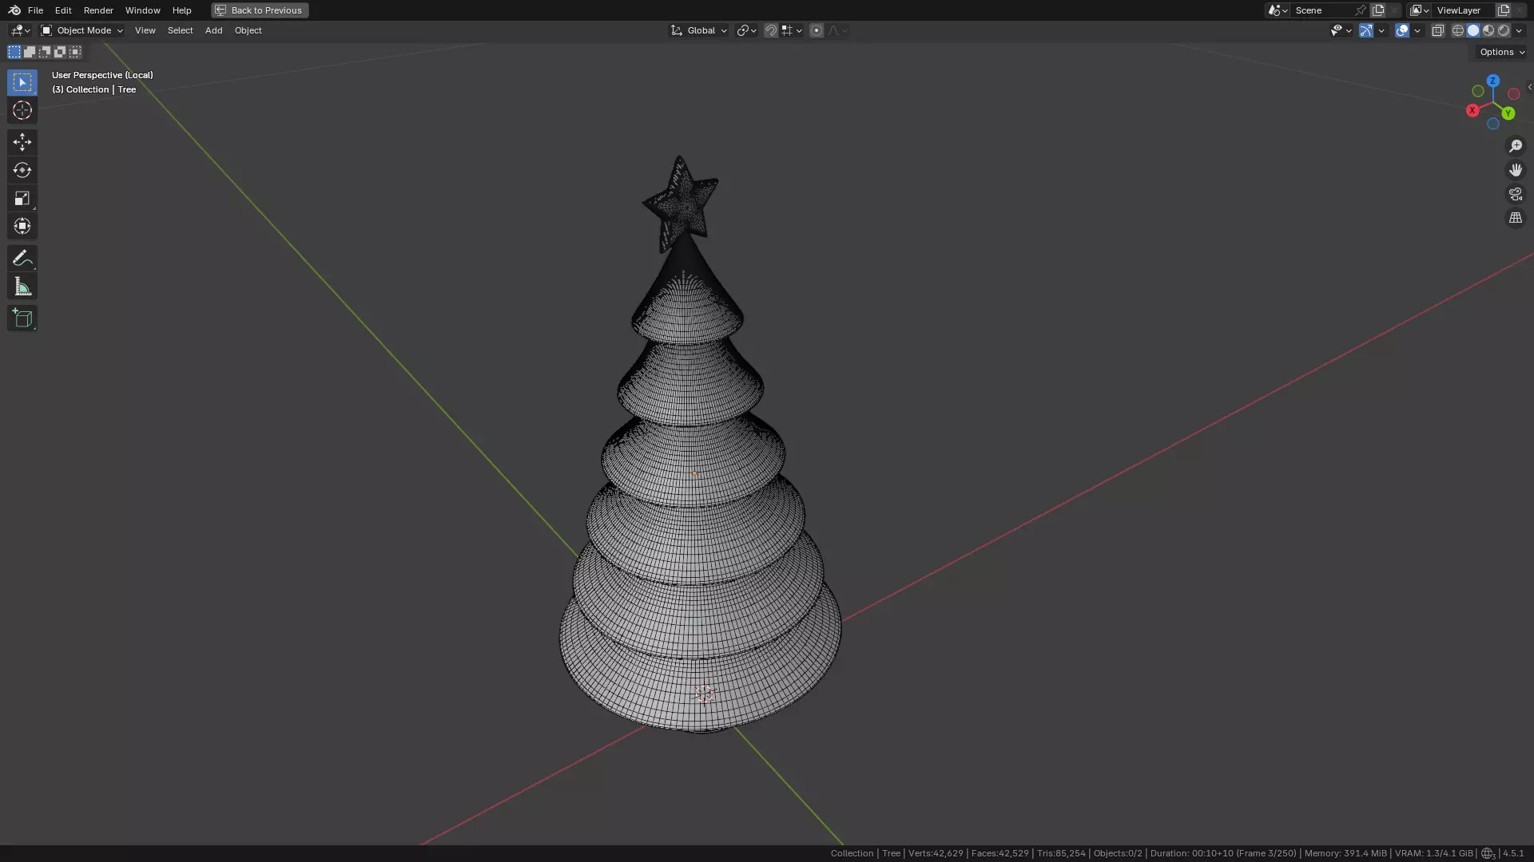Open the Global transform orientation dropdown
The width and height of the screenshot is (1534, 862).
pyautogui.click(x=698, y=30)
